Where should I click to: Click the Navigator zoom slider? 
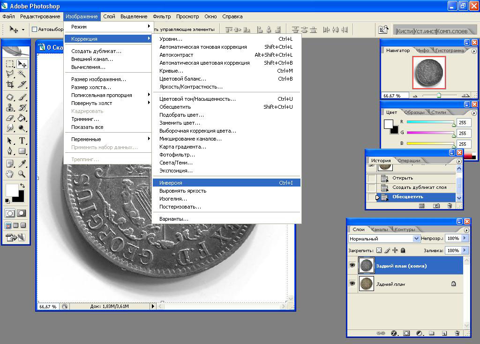coord(439,96)
